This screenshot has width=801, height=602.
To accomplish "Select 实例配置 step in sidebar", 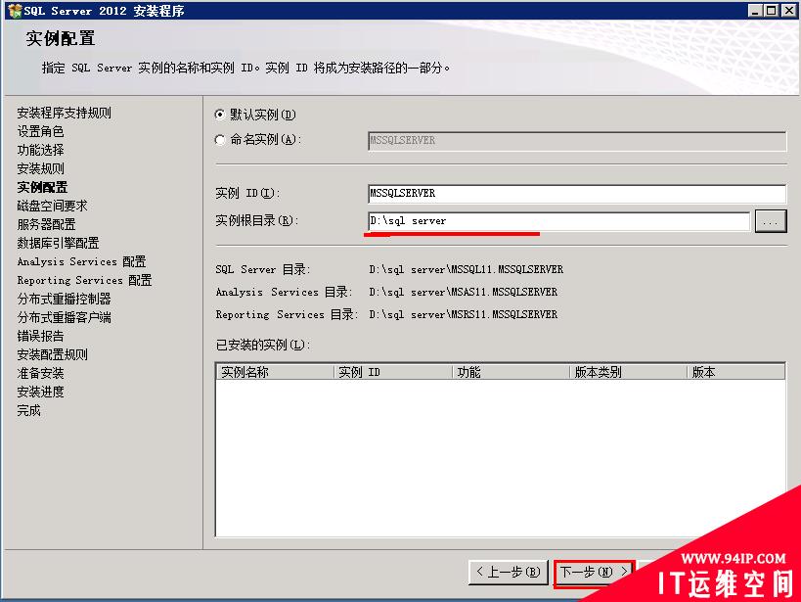I will pyautogui.click(x=42, y=187).
